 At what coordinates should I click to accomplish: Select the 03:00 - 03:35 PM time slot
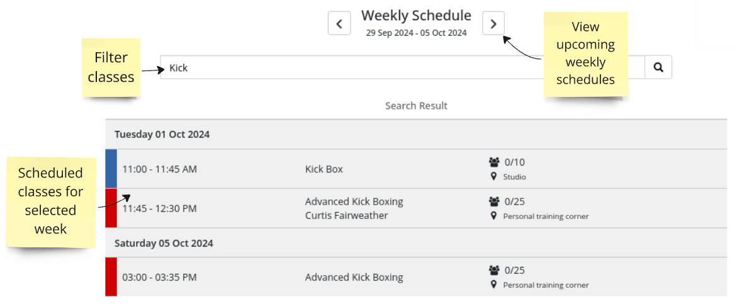(x=159, y=277)
